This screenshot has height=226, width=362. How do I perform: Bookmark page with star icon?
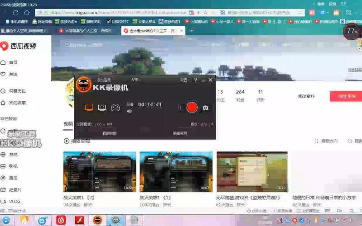[206, 13]
